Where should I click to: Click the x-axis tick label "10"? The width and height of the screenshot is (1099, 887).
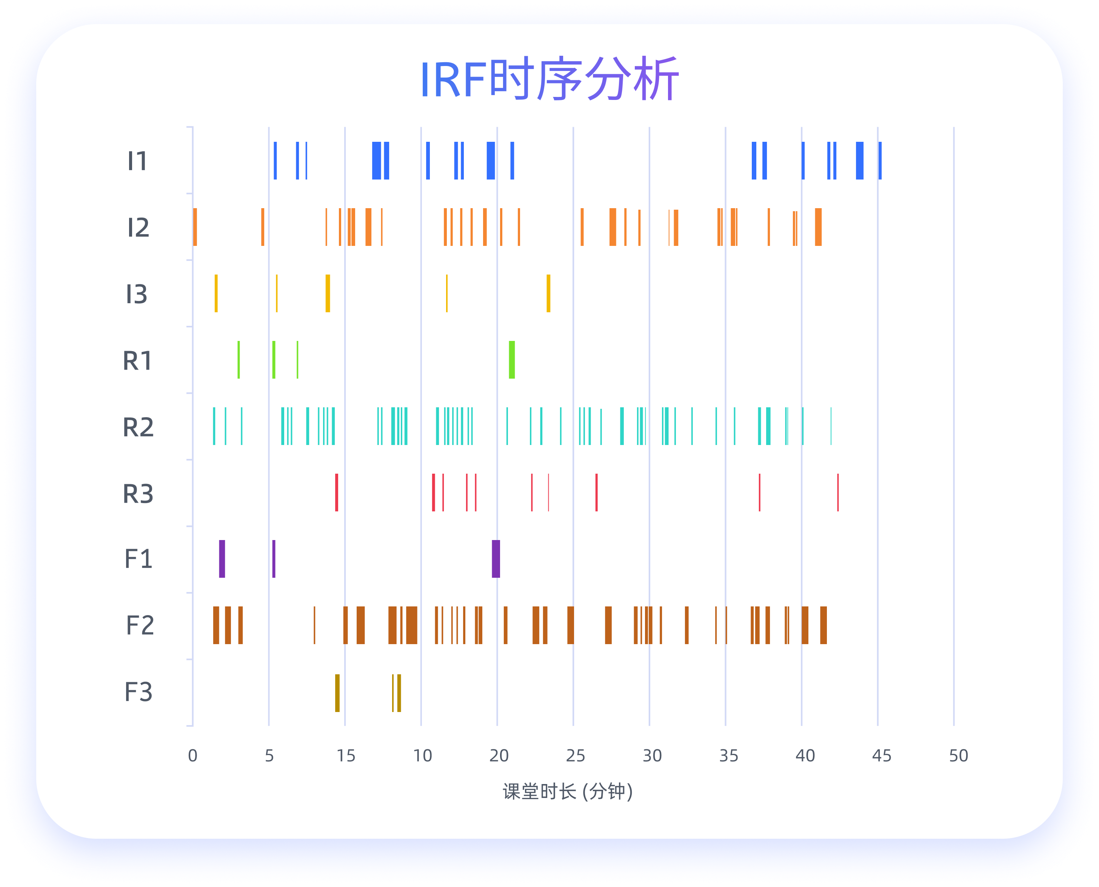(422, 755)
